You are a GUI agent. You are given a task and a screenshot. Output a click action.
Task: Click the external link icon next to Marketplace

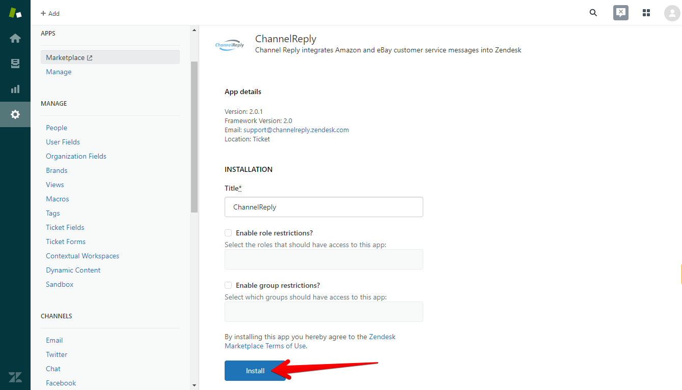pyautogui.click(x=90, y=58)
